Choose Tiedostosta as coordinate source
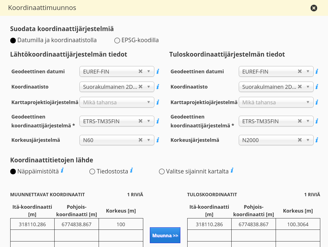The image size is (328, 247). pos(92,172)
